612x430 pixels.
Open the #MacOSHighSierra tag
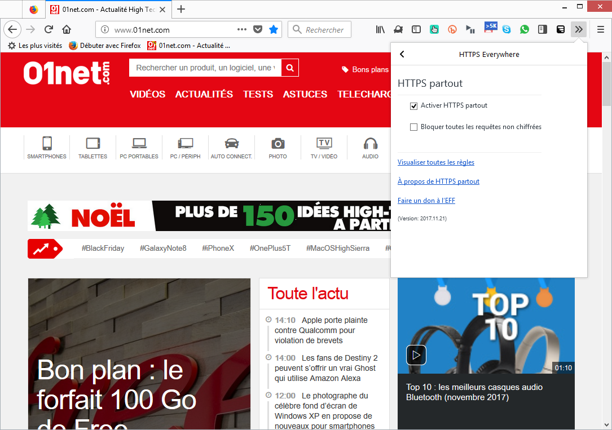pos(338,249)
